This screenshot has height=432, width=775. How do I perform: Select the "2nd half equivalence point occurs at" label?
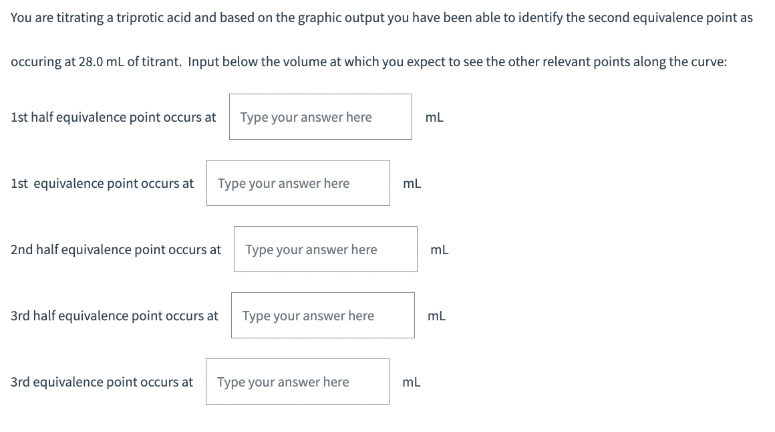tap(116, 249)
